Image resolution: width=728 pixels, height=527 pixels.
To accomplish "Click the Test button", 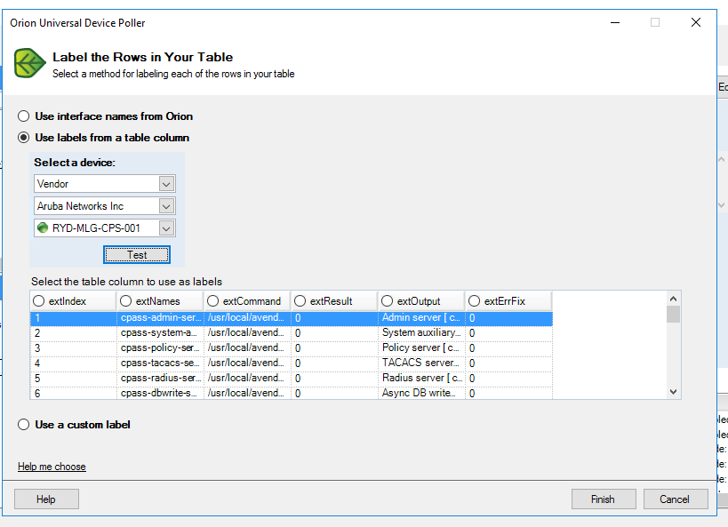I will pyautogui.click(x=137, y=255).
